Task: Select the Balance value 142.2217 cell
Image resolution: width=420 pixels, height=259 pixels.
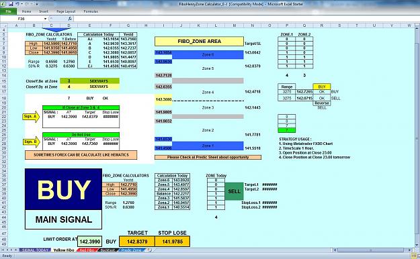Action: click(181, 193)
